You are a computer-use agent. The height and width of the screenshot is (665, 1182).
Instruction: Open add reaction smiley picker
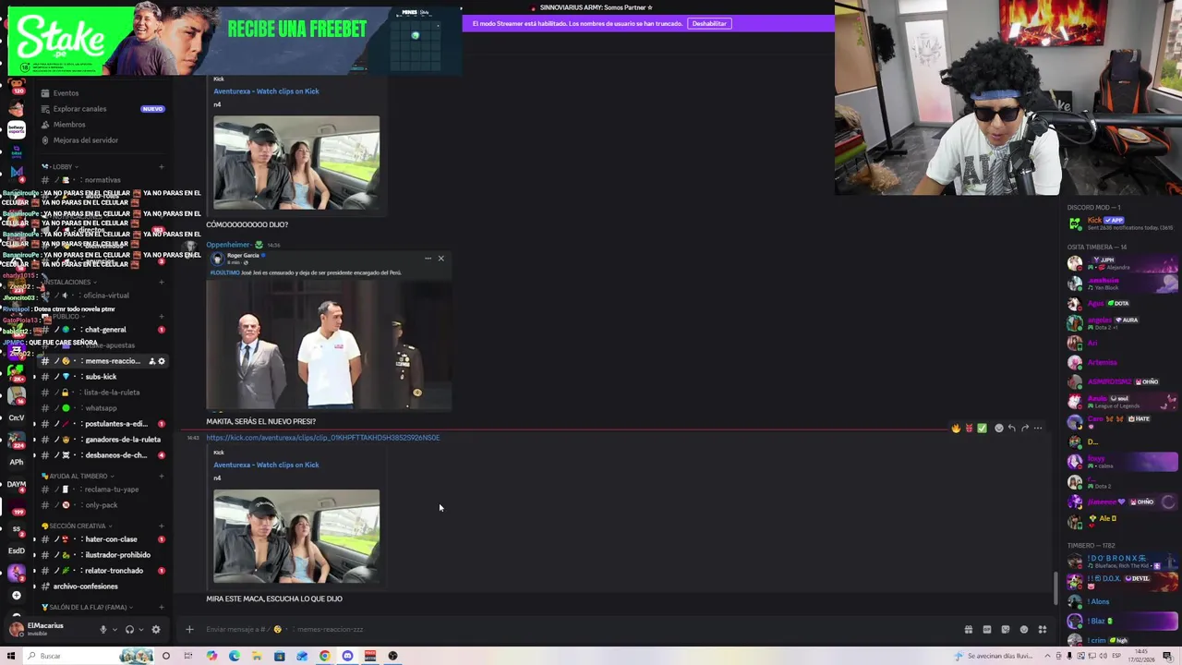coord(998,429)
